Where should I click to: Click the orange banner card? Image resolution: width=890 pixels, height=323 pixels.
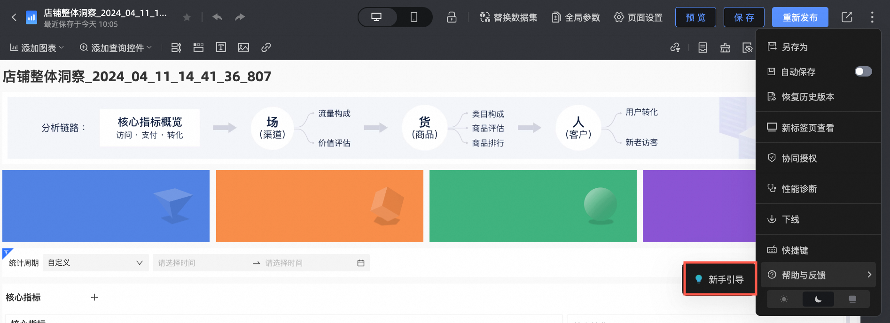point(320,206)
